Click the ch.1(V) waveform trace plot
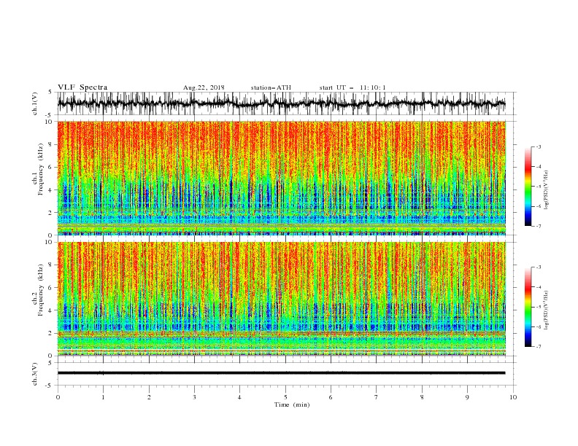Image resolution: width=578 pixels, height=446 pixels. click(x=282, y=103)
